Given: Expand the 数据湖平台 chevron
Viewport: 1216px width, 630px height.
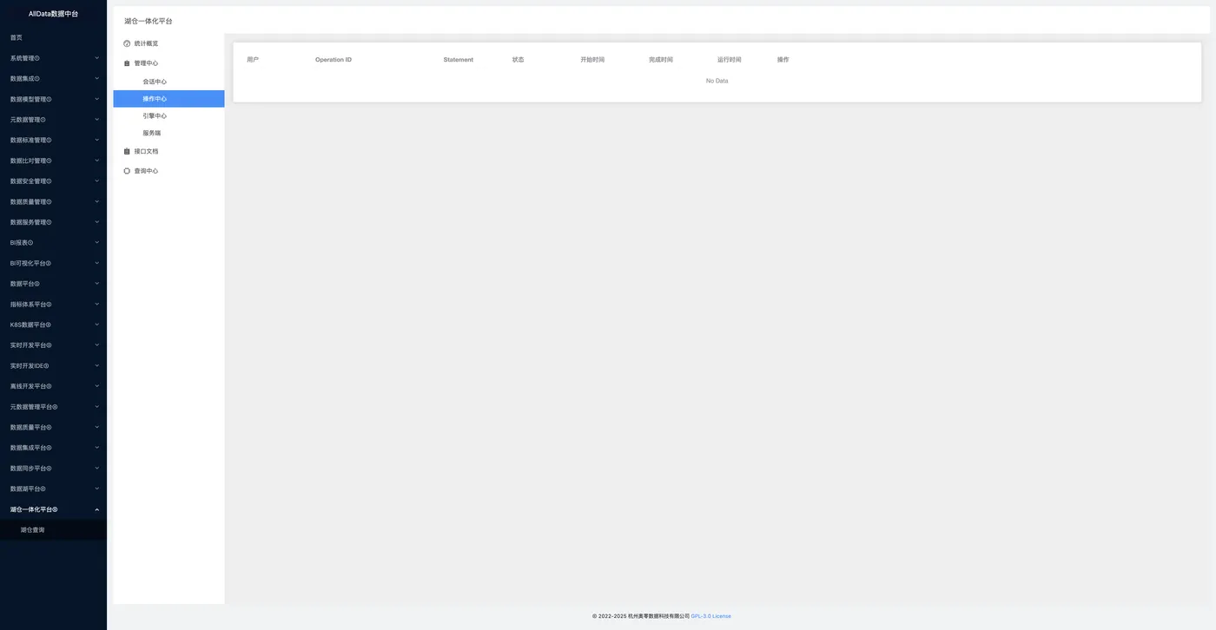Looking at the screenshot, I should (x=96, y=489).
